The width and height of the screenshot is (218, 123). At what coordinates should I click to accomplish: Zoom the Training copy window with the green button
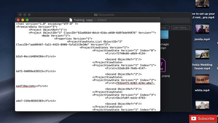click(x=27, y=20)
